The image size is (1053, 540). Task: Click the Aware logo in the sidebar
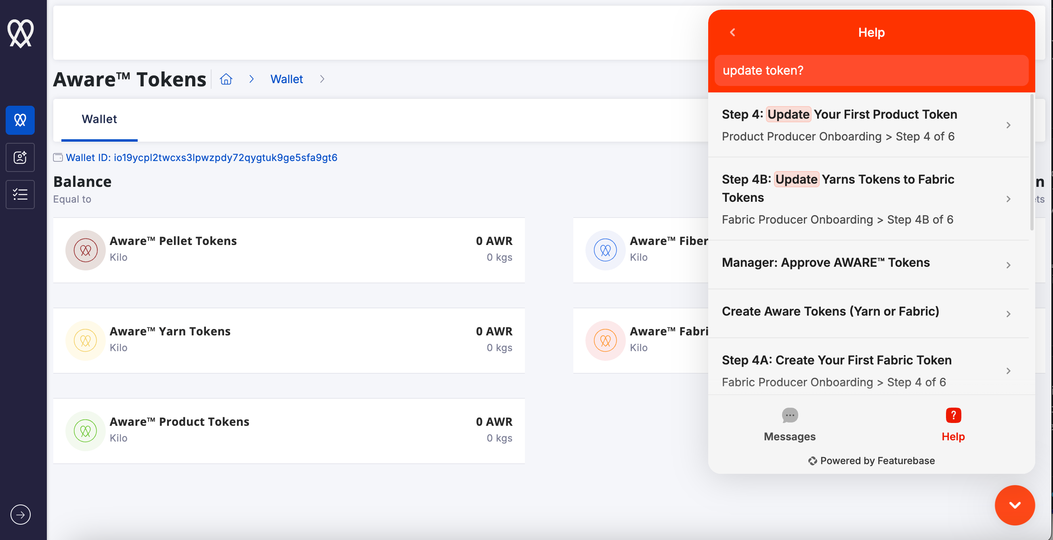coord(21,33)
